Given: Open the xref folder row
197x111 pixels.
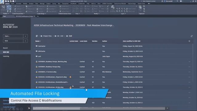Looking at the screenshot, I should pos(113,56).
